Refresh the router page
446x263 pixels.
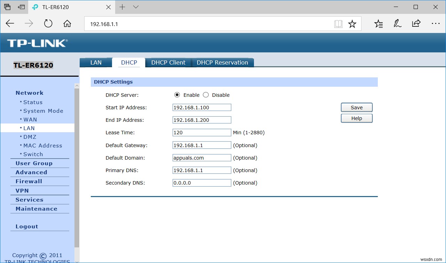(x=48, y=24)
